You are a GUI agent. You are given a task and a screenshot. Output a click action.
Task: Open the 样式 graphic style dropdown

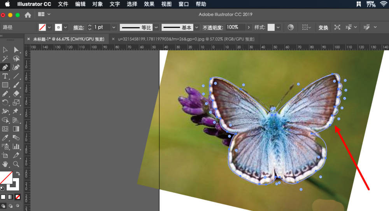[279, 27]
